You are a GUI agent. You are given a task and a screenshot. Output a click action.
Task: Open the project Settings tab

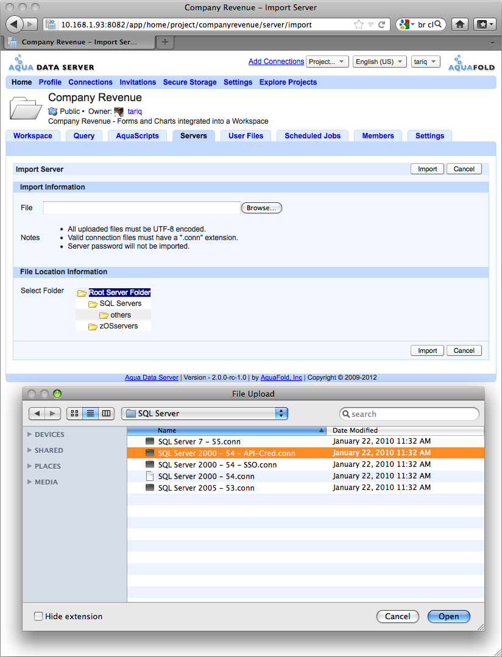pos(430,136)
